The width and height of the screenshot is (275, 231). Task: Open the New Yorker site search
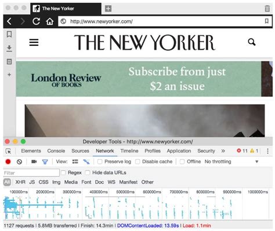coord(252,42)
